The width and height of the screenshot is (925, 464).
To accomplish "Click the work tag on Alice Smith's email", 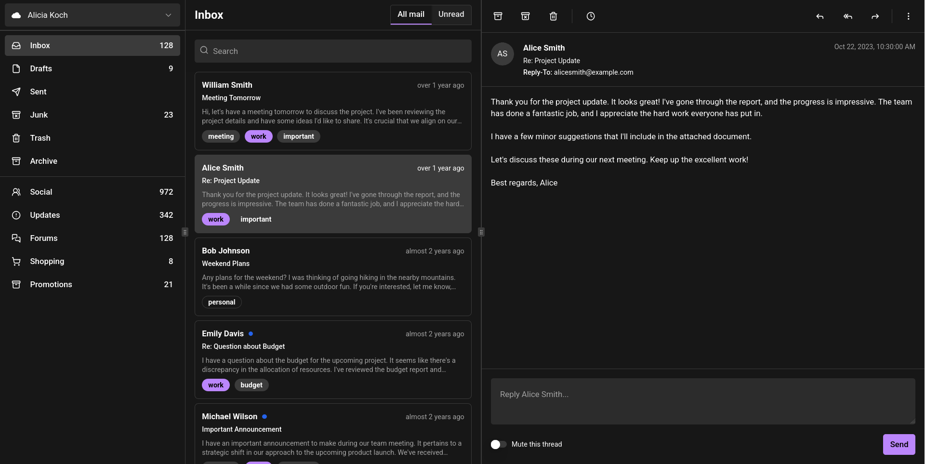I will pyautogui.click(x=216, y=219).
